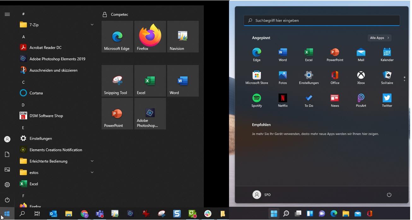
Task: Open Excel in the Windows 11 pinned grid
Action: point(309,55)
